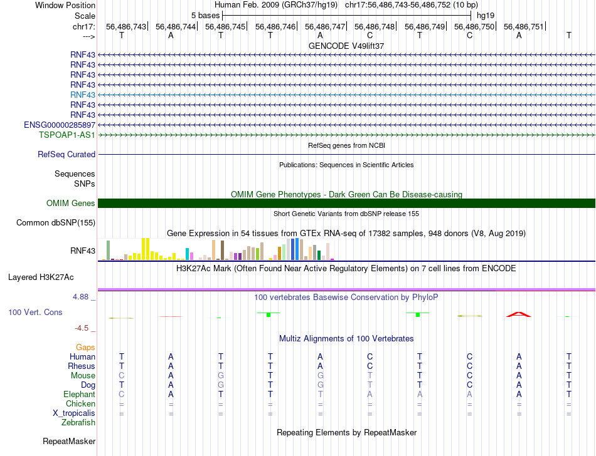Screen dimensions: 596x456
Task: Click the GENCODE V49lift37 track title
Action: [346, 46]
